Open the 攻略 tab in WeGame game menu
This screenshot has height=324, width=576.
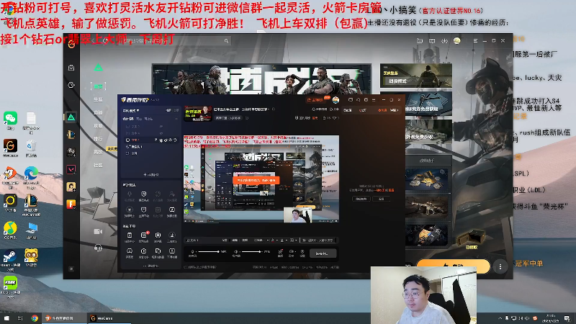click(98, 125)
